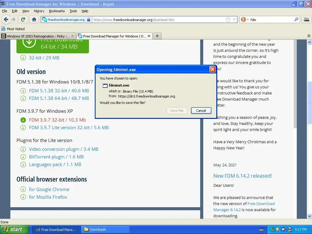This screenshot has height=234, width=312.
Task: Click the search magnifier icon
Action: point(296,19)
